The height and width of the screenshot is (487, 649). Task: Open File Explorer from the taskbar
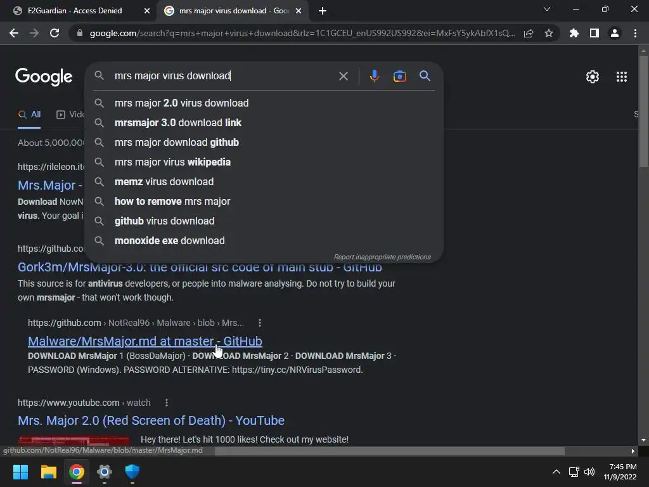[x=48, y=472]
